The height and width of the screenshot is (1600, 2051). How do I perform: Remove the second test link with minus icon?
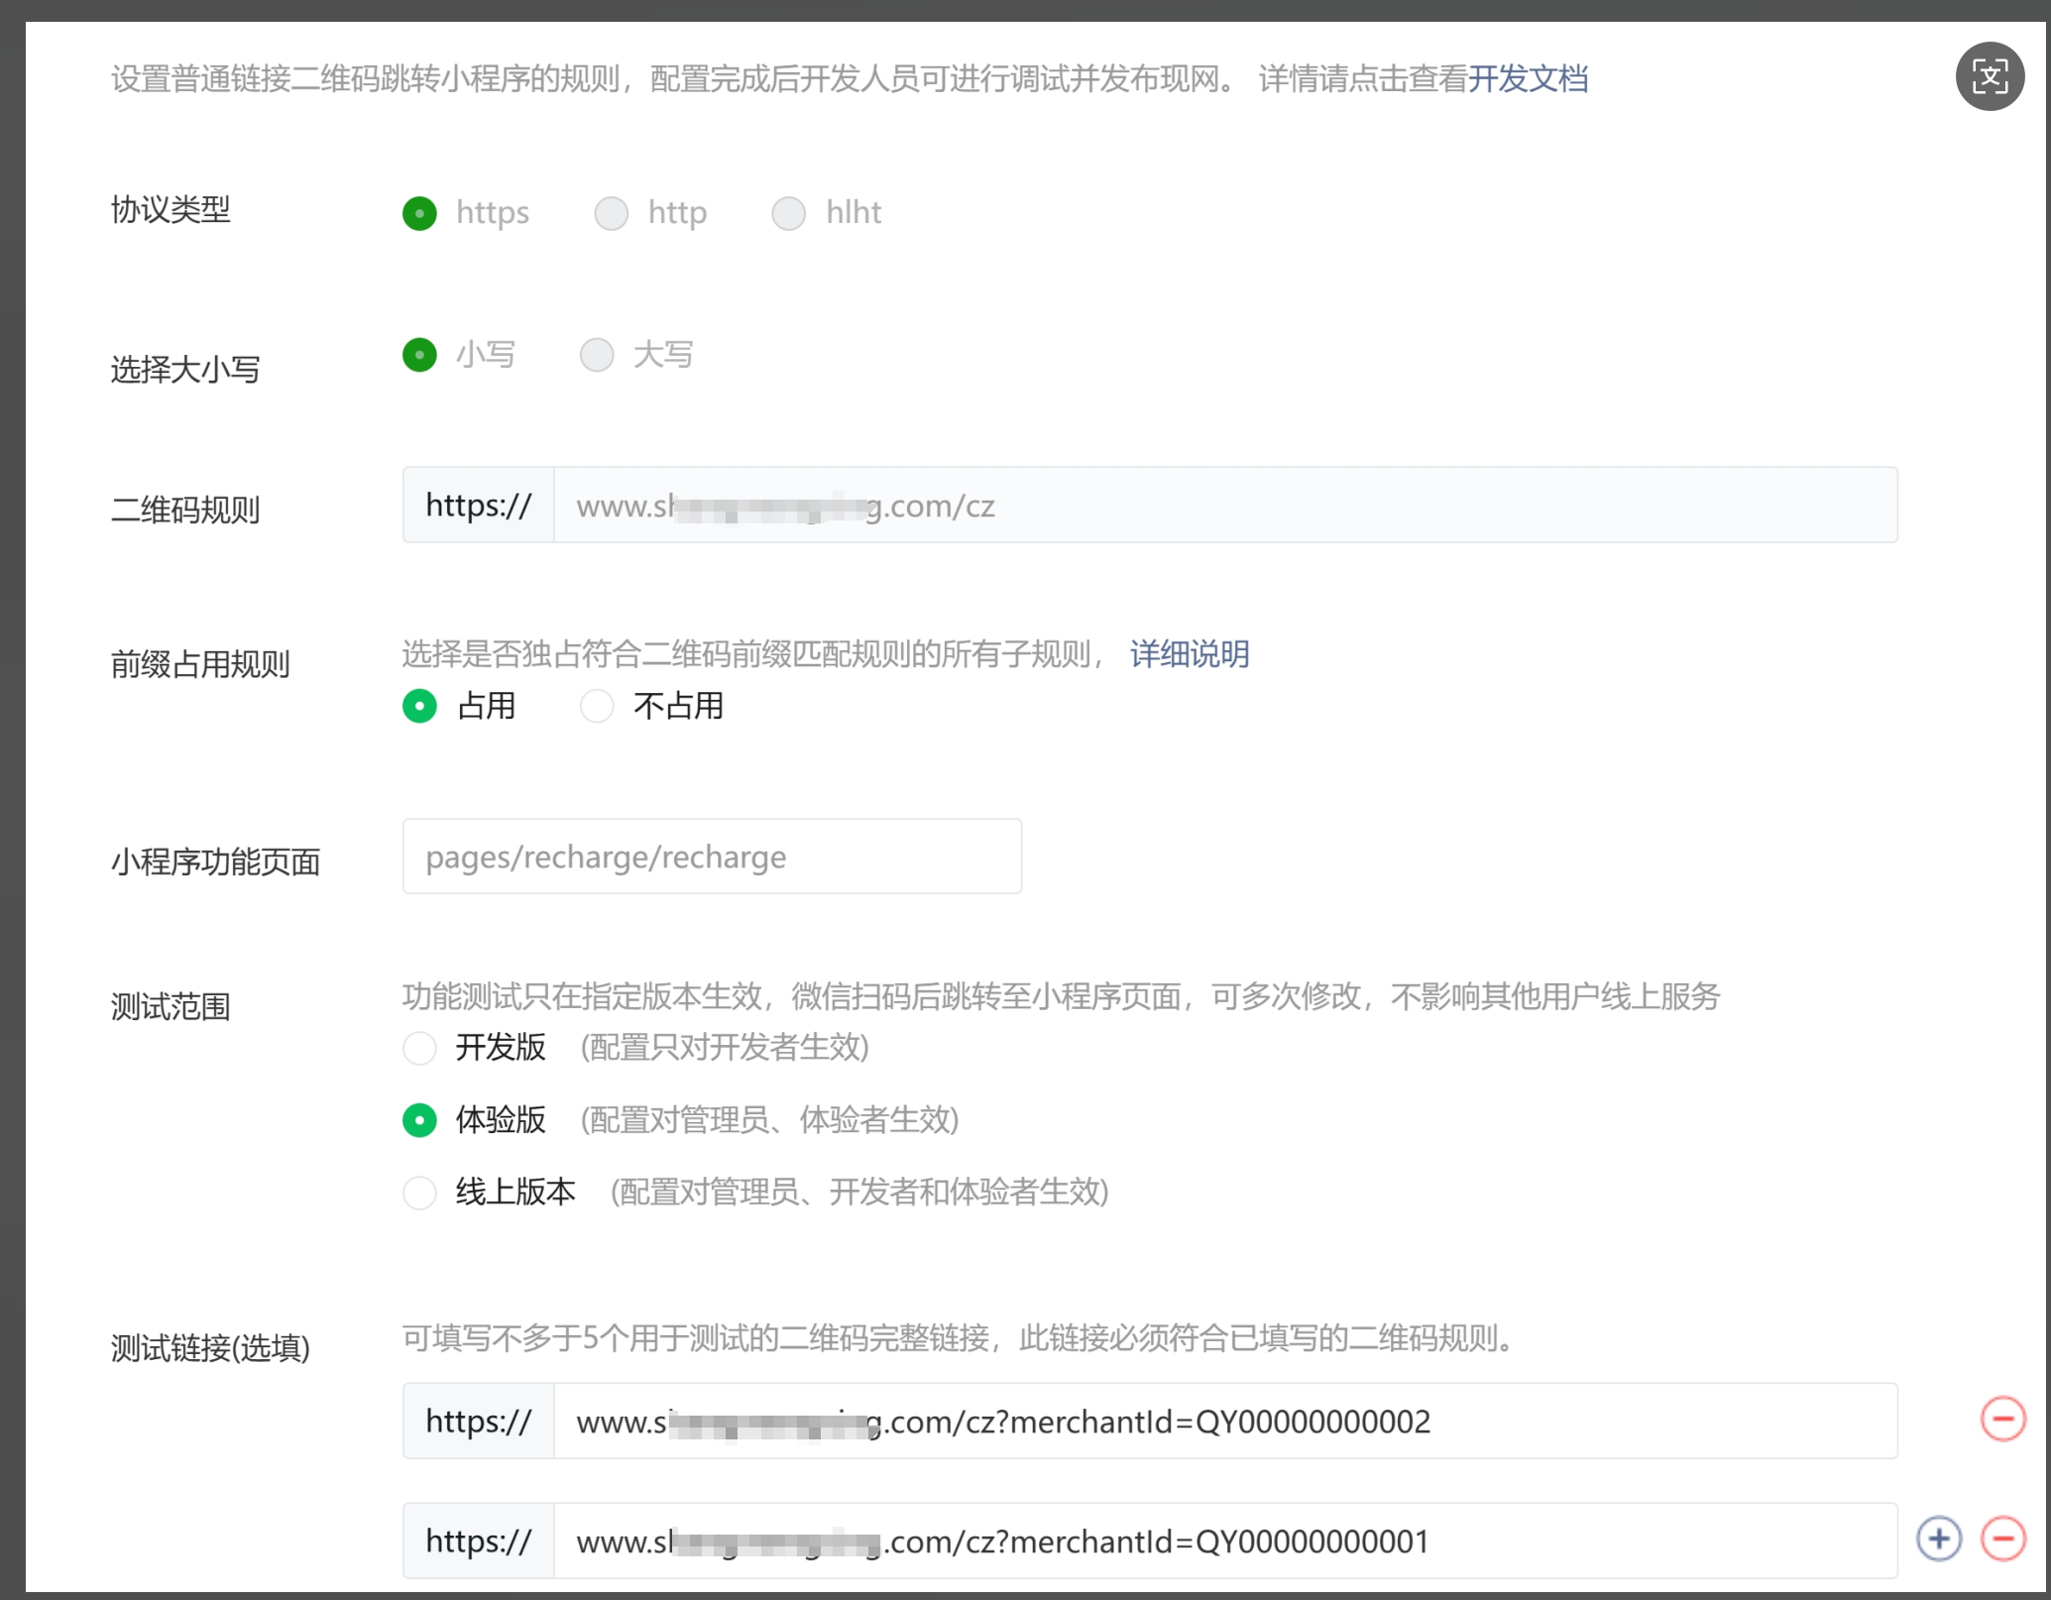(x=2002, y=1539)
